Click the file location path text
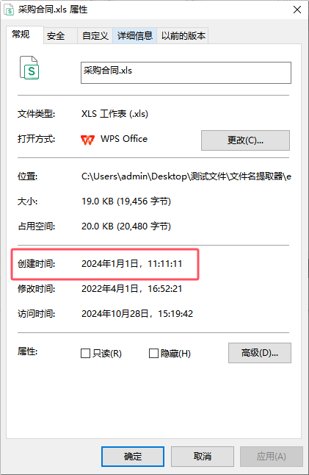The width and height of the screenshot is (309, 475). (186, 176)
